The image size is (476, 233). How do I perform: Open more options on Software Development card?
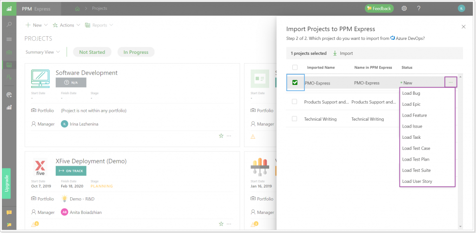click(229, 136)
